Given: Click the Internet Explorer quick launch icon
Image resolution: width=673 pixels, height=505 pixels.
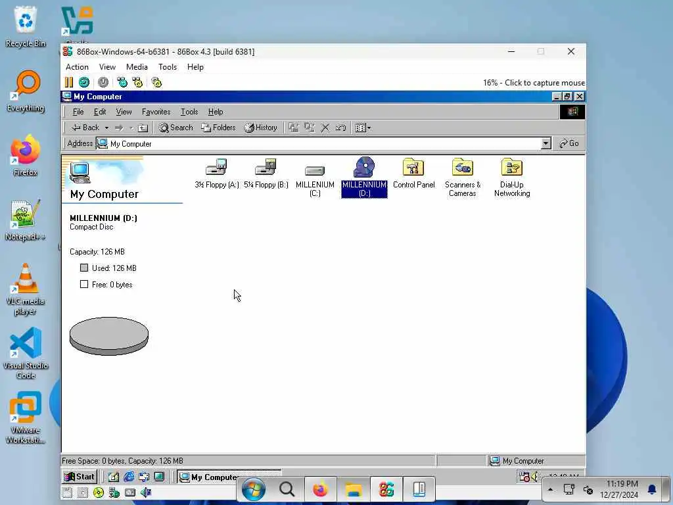Looking at the screenshot, I should pyautogui.click(x=129, y=477).
